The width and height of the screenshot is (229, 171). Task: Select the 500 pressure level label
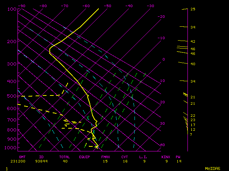pyautogui.click(x=12, y=96)
